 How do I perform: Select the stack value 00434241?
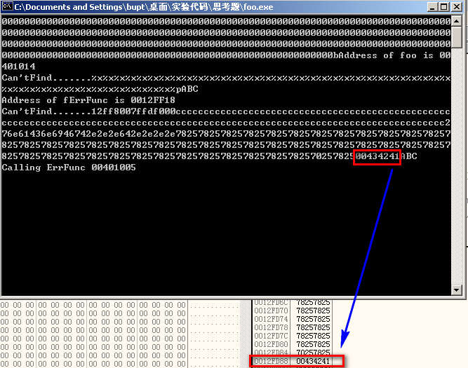313,362
